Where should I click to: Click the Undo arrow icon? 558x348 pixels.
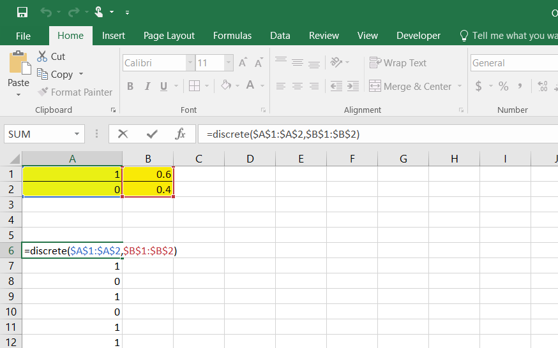pos(45,13)
